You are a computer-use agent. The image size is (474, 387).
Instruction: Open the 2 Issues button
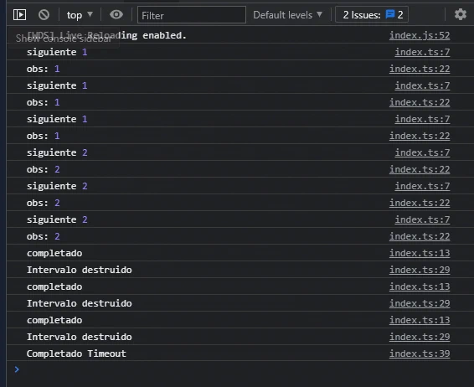(x=372, y=14)
